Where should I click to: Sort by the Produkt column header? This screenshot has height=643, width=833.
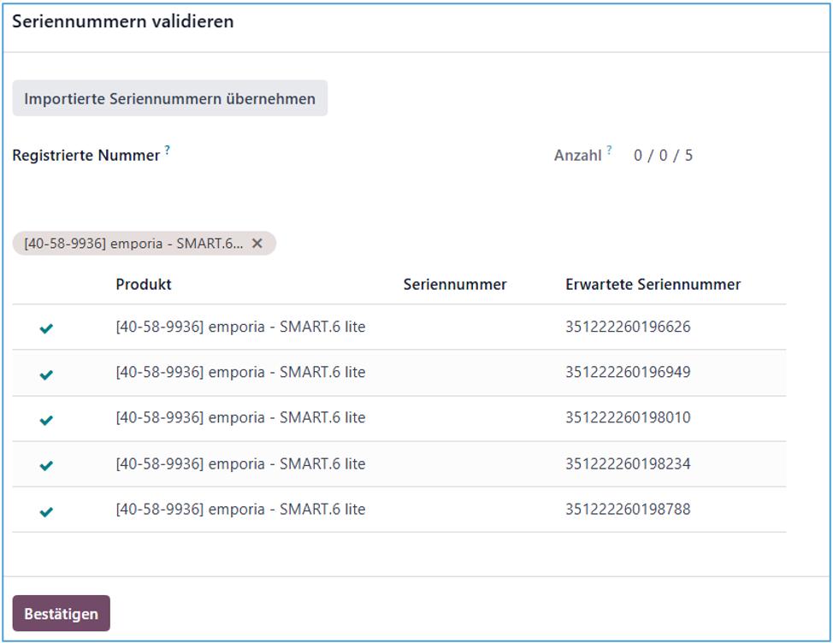(x=144, y=285)
